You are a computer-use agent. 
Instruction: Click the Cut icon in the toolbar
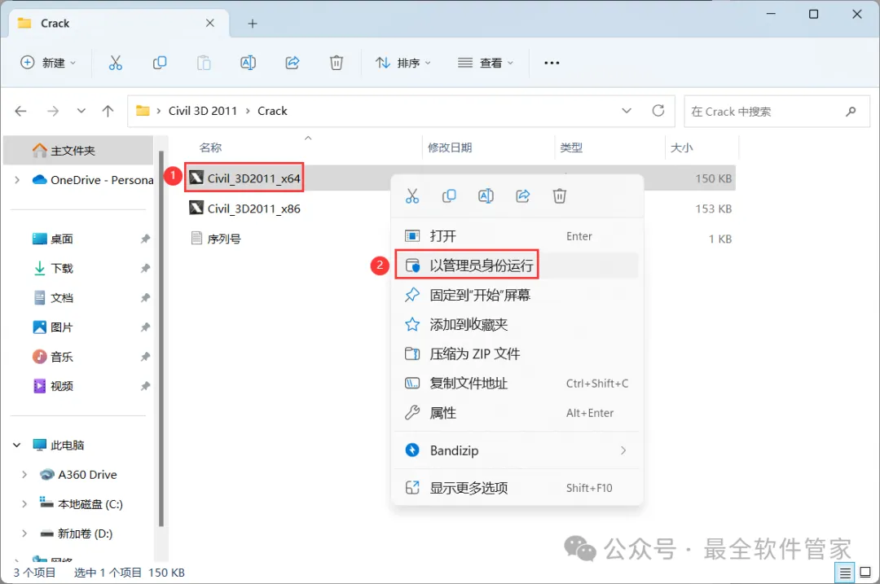pyautogui.click(x=115, y=63)
